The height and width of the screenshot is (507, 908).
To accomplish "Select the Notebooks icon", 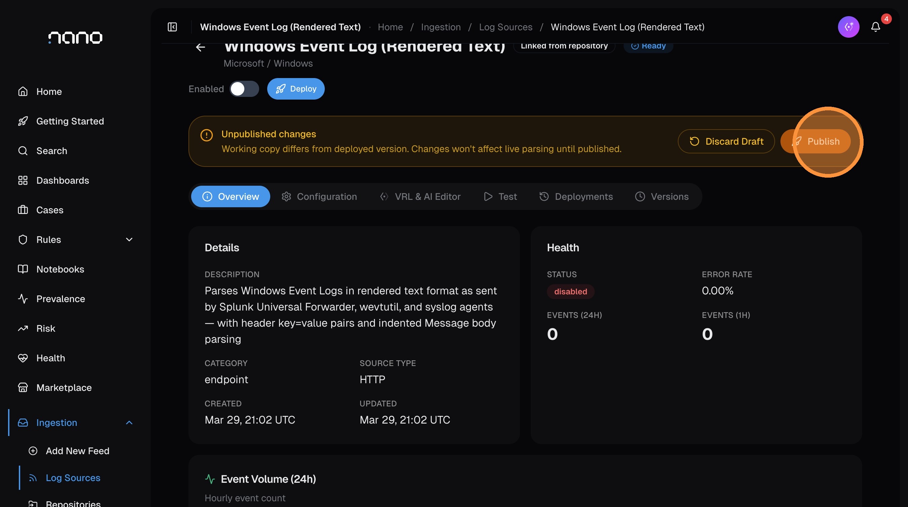I will 23,269.
